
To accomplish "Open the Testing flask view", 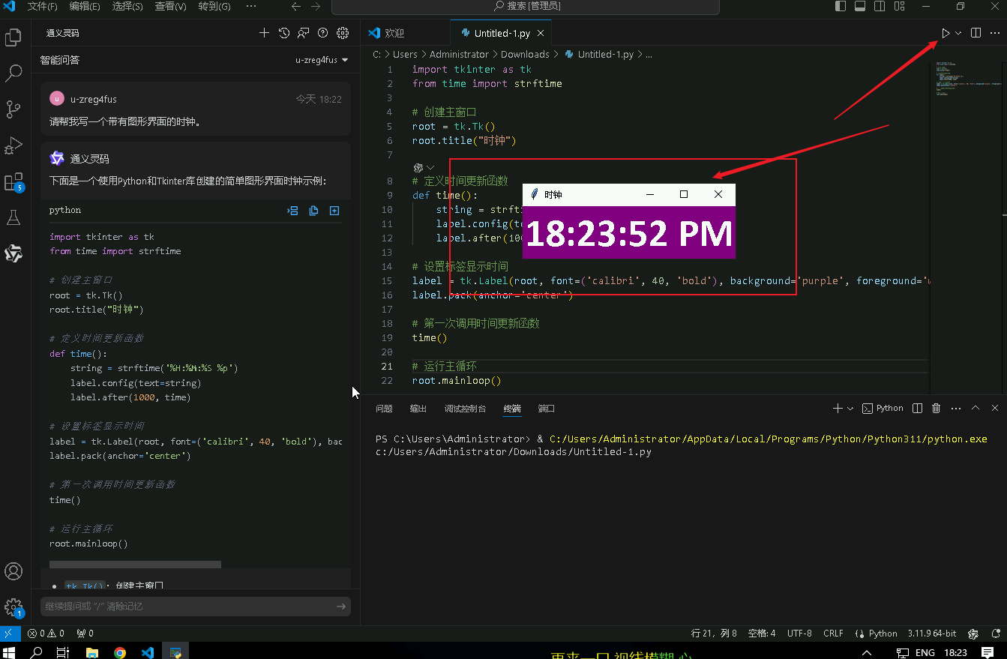I will tap(13, 217).
